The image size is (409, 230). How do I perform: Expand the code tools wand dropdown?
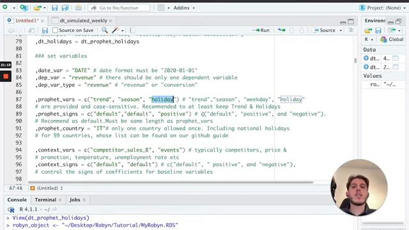pos(122,31)
